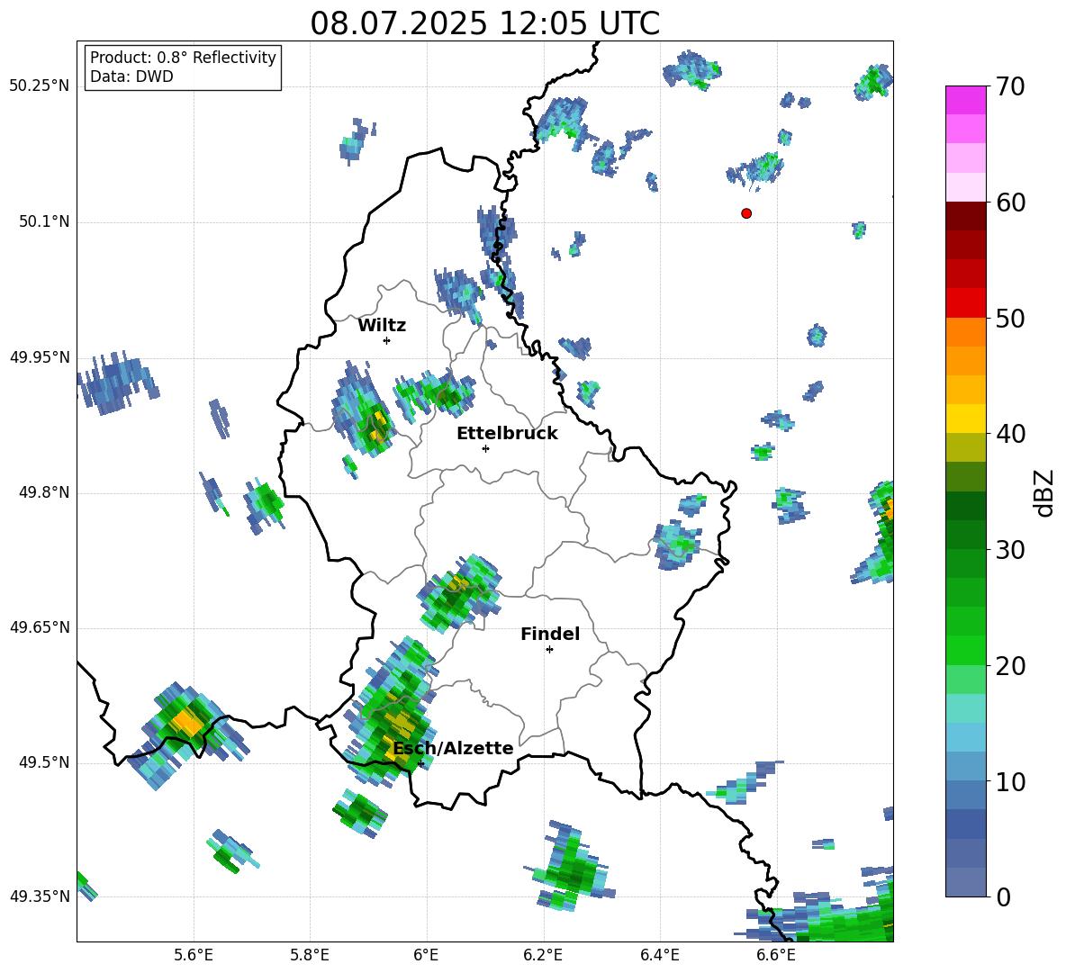Click the 6°E longitude label
Screen dimensions: 1066x973
[426, 955]
